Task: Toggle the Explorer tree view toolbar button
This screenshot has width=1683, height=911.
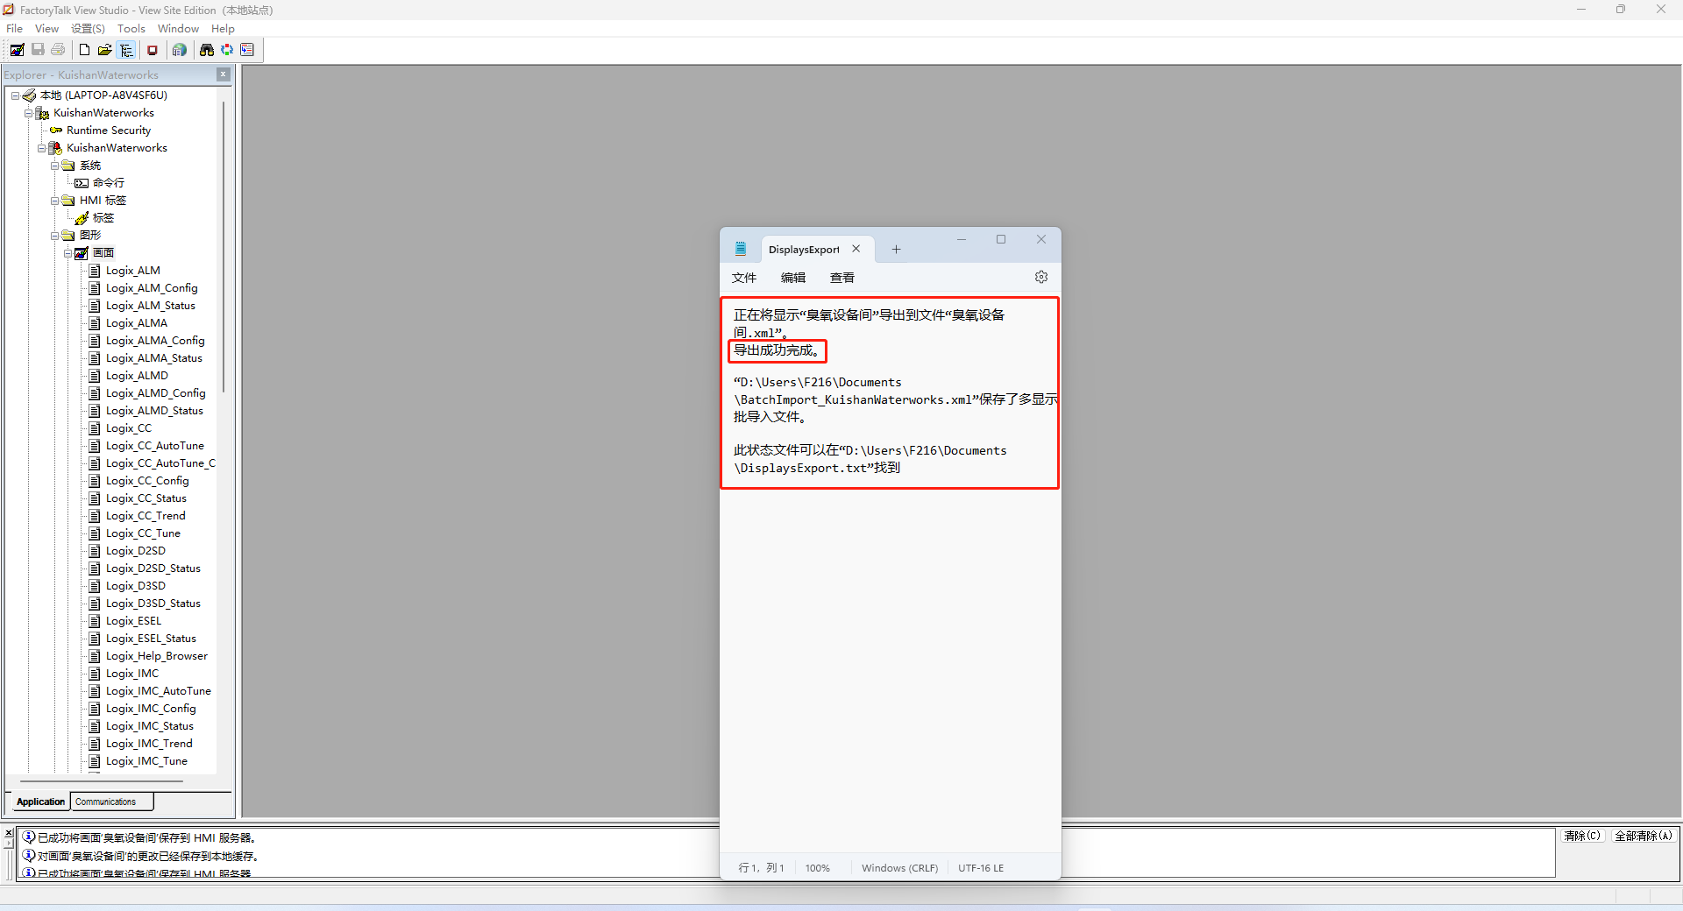Action: [x=126, y=50]
